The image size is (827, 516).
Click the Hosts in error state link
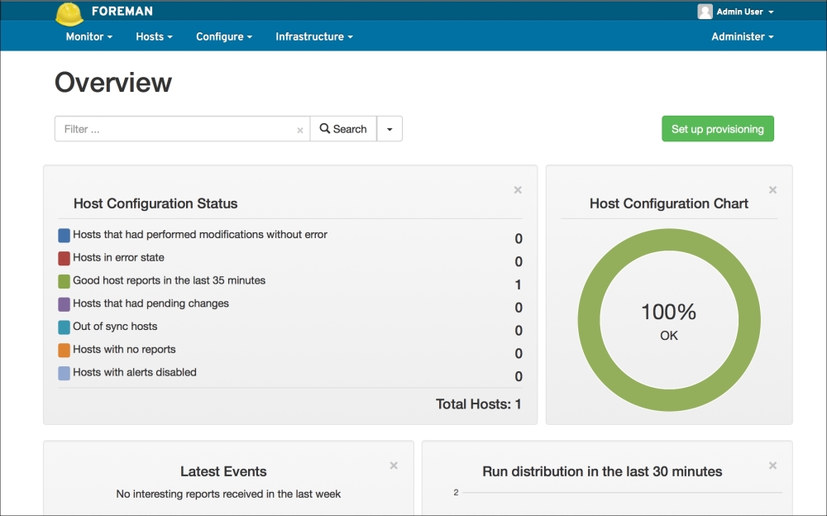pos(118,257)
